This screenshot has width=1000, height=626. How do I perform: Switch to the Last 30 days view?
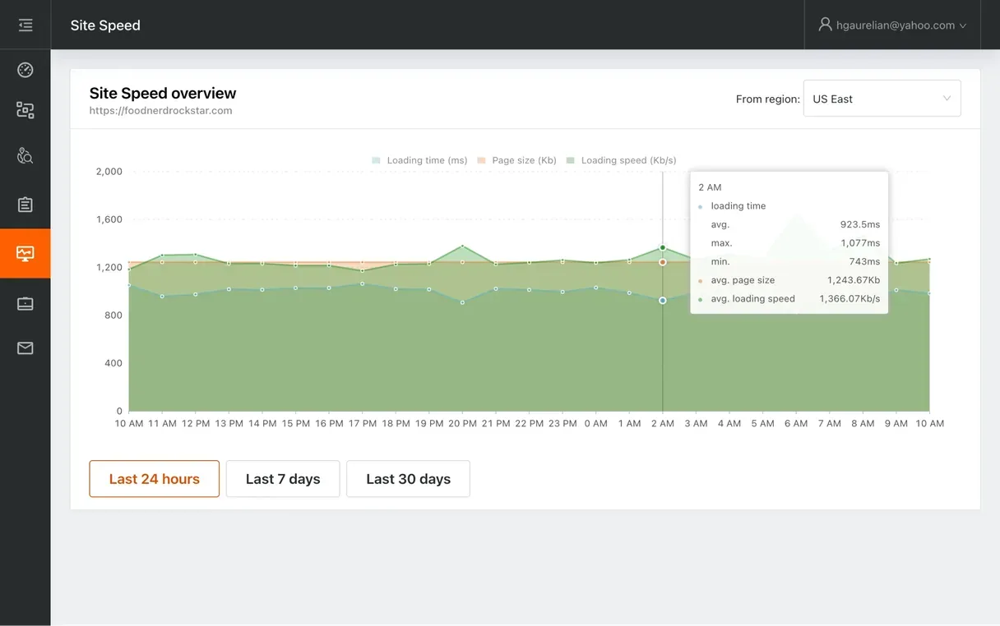coord(408,479)
